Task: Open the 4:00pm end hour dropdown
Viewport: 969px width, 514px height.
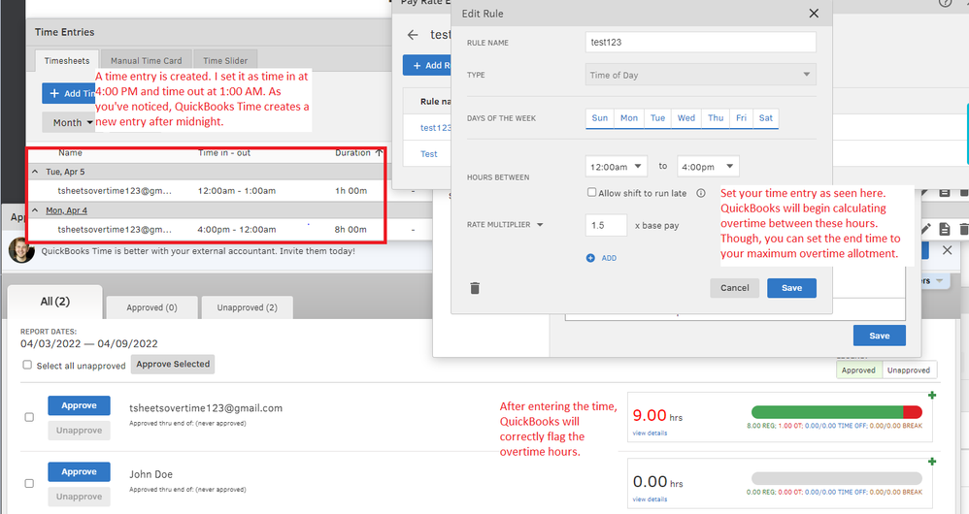Action: click(708, 167)
